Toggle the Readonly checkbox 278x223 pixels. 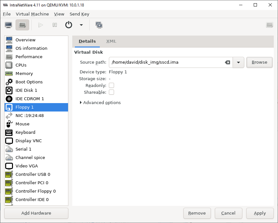click(111, 85)
